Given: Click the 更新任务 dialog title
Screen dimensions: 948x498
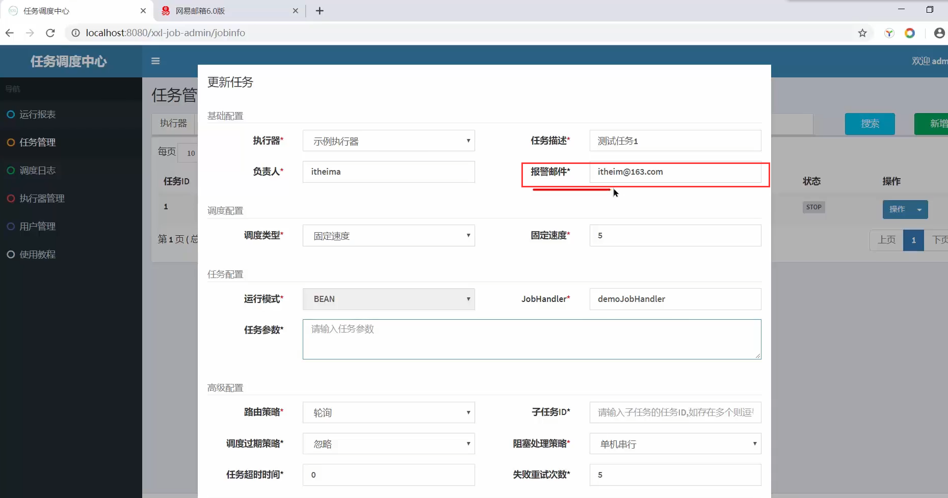Looking at the screenshot, I should [230, 82].
